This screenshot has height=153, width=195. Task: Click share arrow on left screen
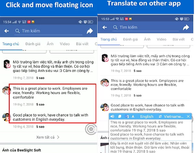tap(90, 31)
